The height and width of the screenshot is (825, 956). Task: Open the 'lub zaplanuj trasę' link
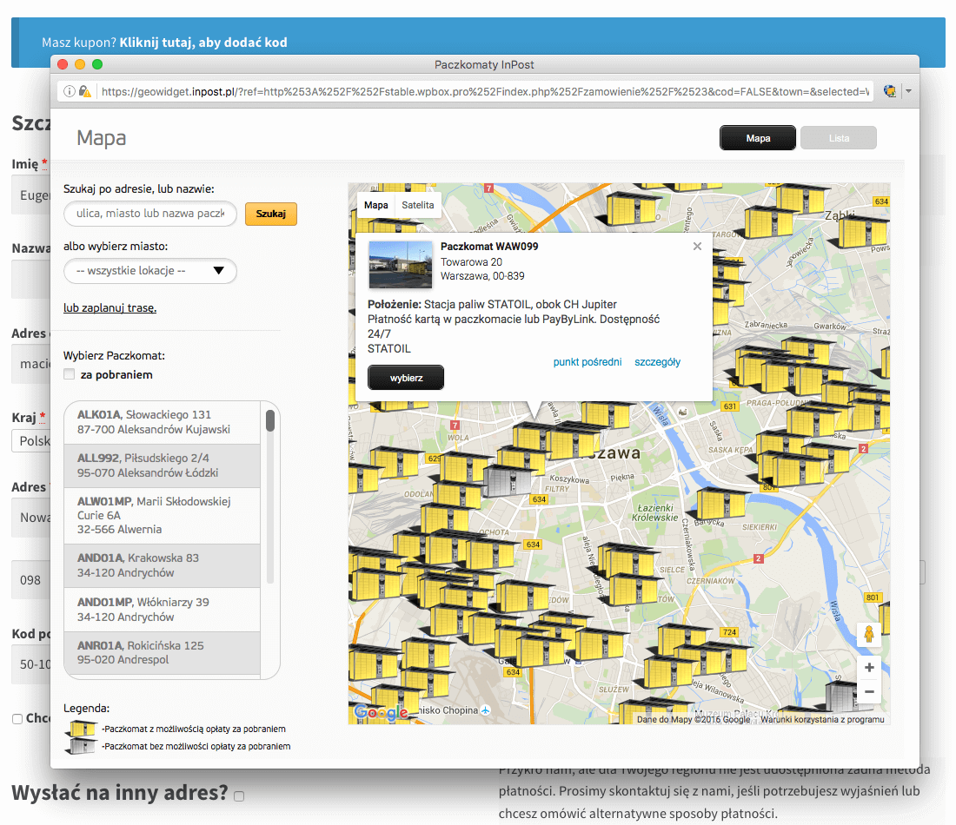[x=110, y=308]
